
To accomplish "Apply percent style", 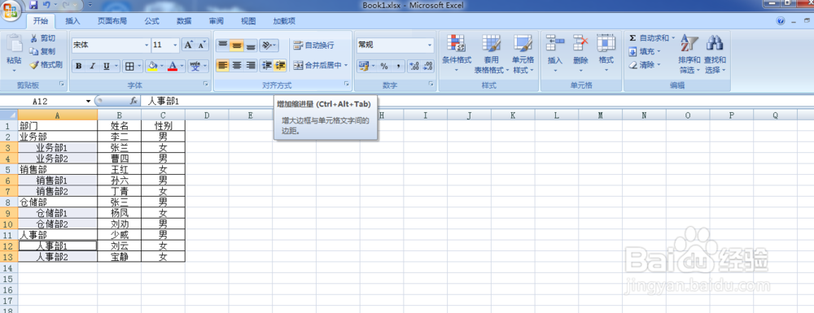I will point(384,66).
